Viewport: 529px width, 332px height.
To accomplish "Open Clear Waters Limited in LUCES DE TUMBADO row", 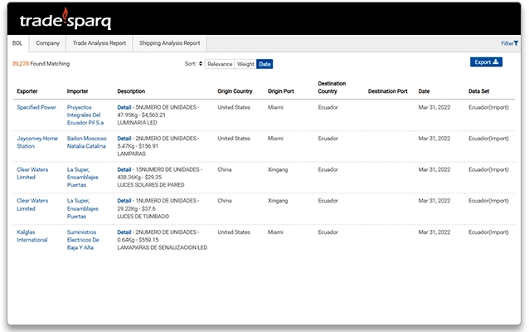I will 32,204.
